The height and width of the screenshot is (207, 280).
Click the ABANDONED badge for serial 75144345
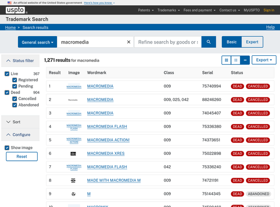258,194
